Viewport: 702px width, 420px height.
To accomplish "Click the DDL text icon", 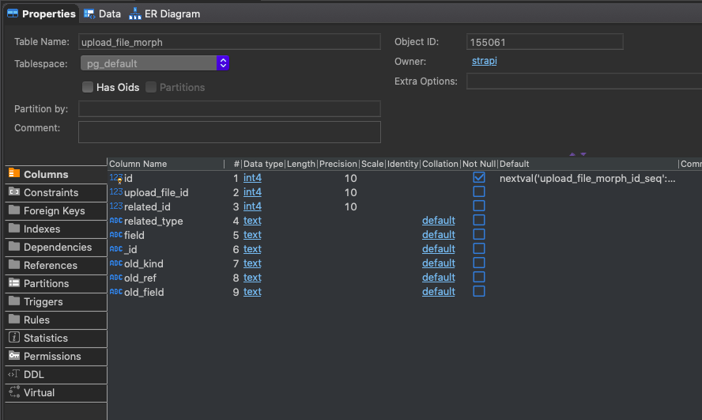I will (14, 374).
